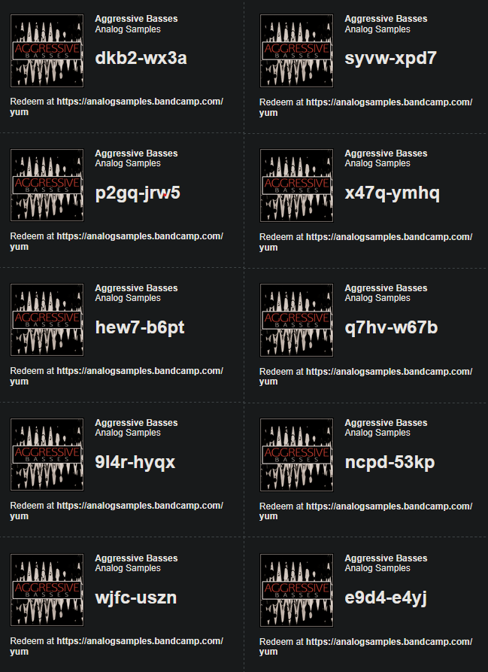Click the album image beside code ncpd-53kp
The height and width of the screenshot is (672, 488).
pos(296,455)
